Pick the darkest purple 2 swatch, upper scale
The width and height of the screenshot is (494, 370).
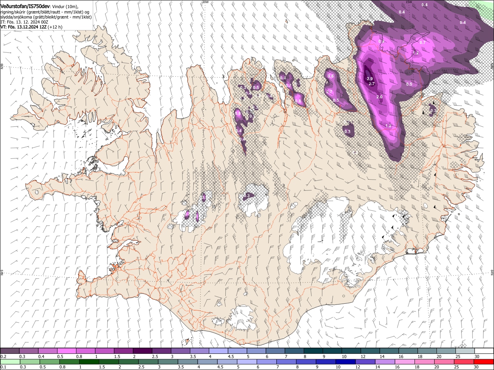pyautogui.click(x=142, y=351)
